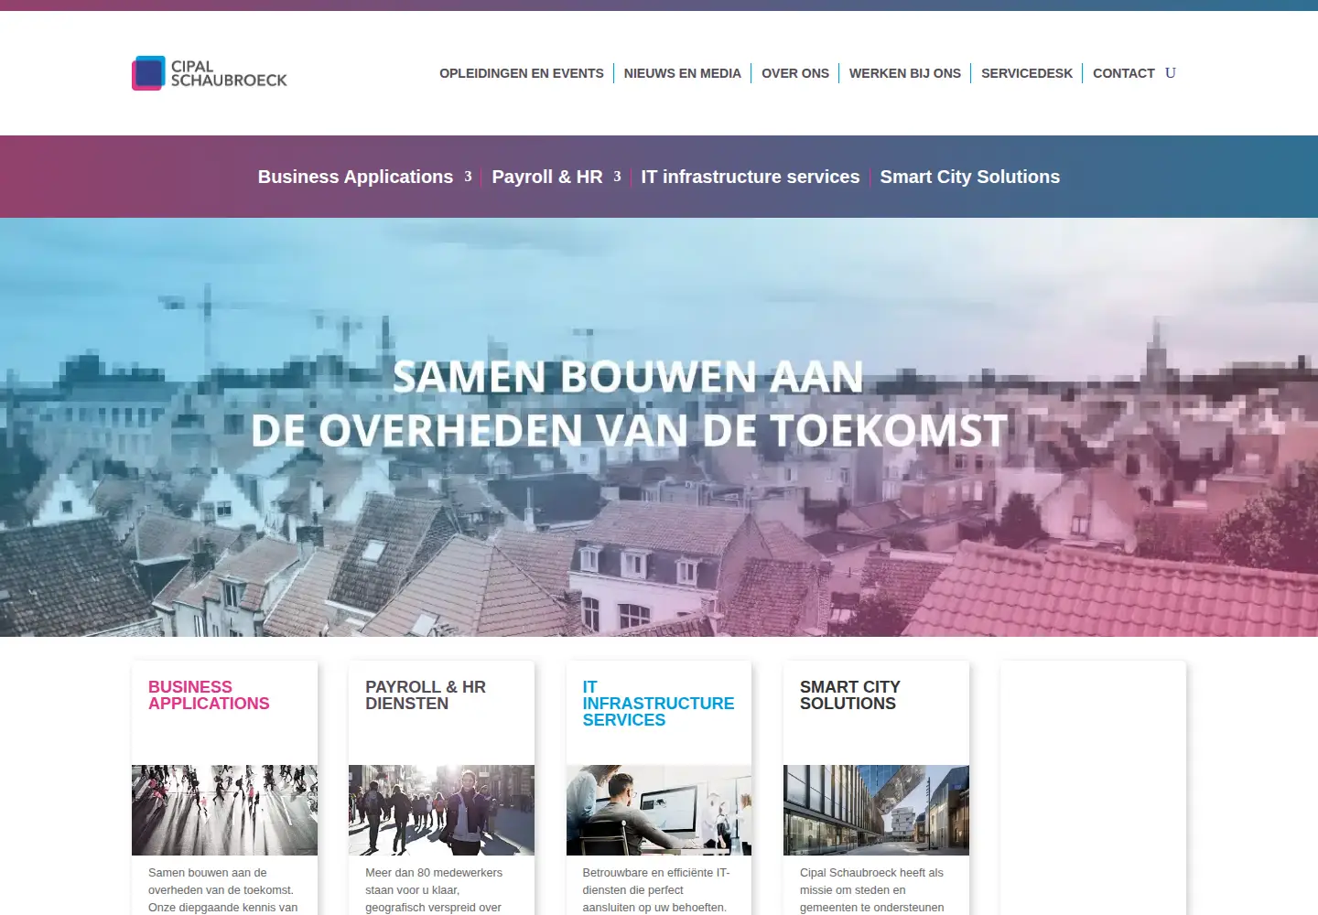Click the BUSINESS APPLICATIONS card heading
This screenshot has width=1318, height=915.
(x=209, y=695)
